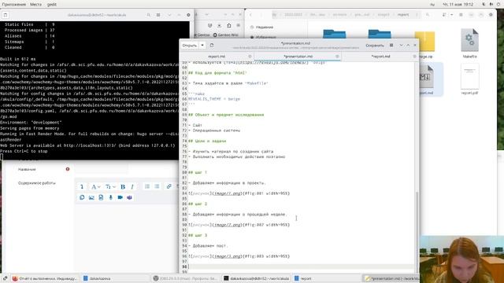
Task: Click text '## Цели и задачи' in gedit
Action: (x=207, y=141)
